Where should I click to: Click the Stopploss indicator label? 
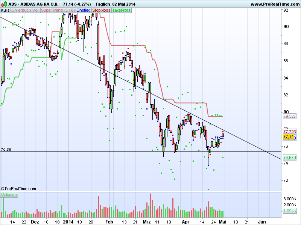pyautogui.click(x=101, y=10)
